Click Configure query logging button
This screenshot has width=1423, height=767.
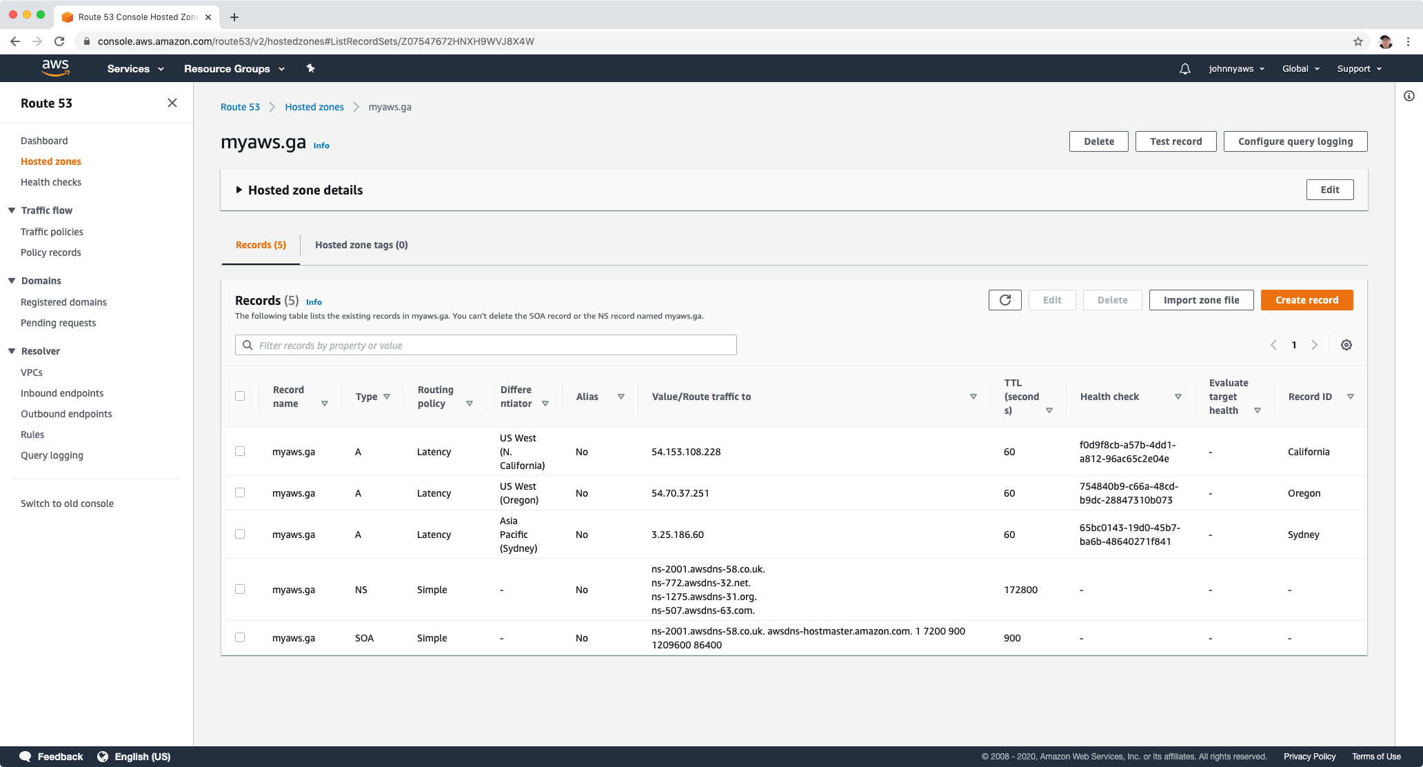[x=1295, y=141]
